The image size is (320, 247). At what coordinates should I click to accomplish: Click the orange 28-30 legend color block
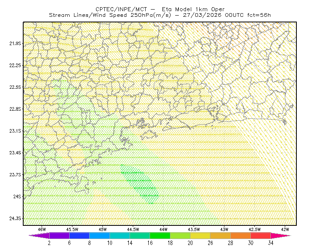click(241, 235)
